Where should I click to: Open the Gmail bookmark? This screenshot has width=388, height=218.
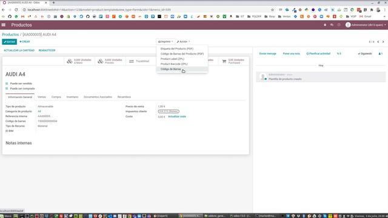365,16
